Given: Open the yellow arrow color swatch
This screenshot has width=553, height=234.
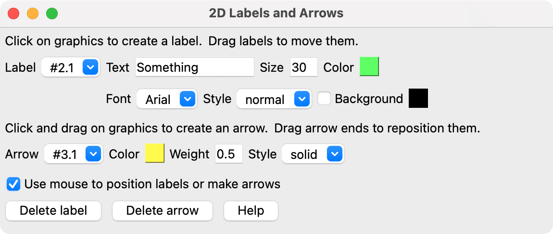Looking at the screenshot, I should click(x=155, y=154).
